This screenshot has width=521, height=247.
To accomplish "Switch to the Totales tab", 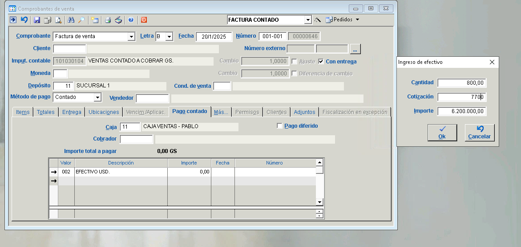I will [45, 112].
